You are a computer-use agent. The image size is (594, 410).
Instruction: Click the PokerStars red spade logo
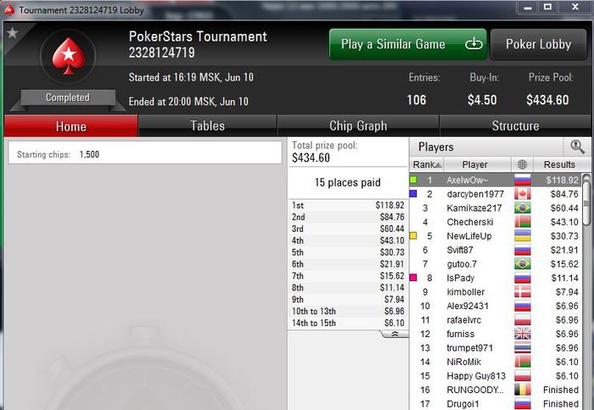tap(69, 56)
